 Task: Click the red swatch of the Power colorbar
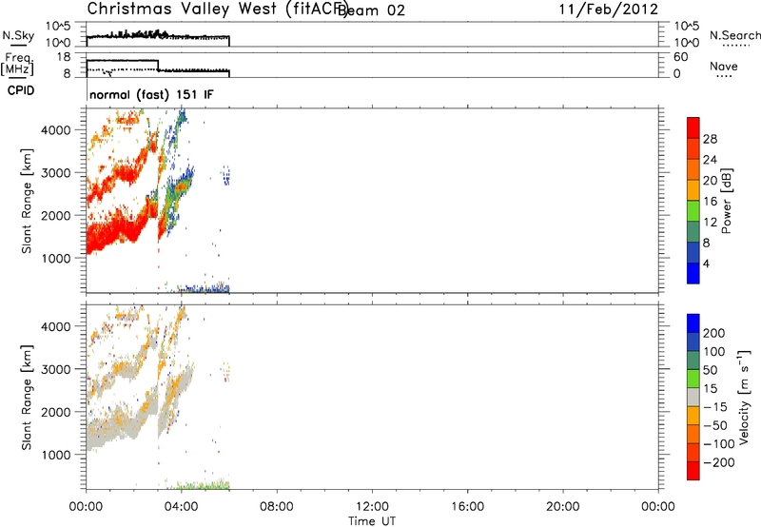(x=693, y=127)
